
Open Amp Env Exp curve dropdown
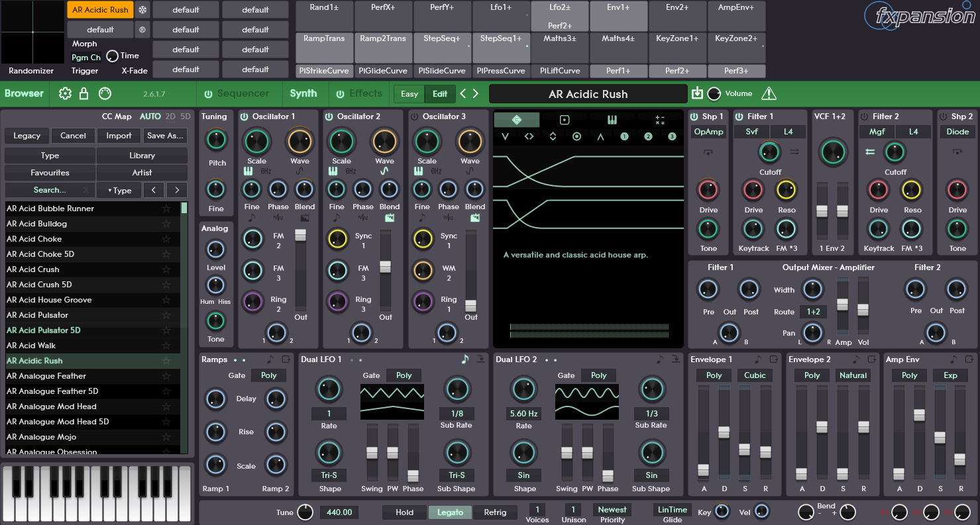tap(950, 375)
